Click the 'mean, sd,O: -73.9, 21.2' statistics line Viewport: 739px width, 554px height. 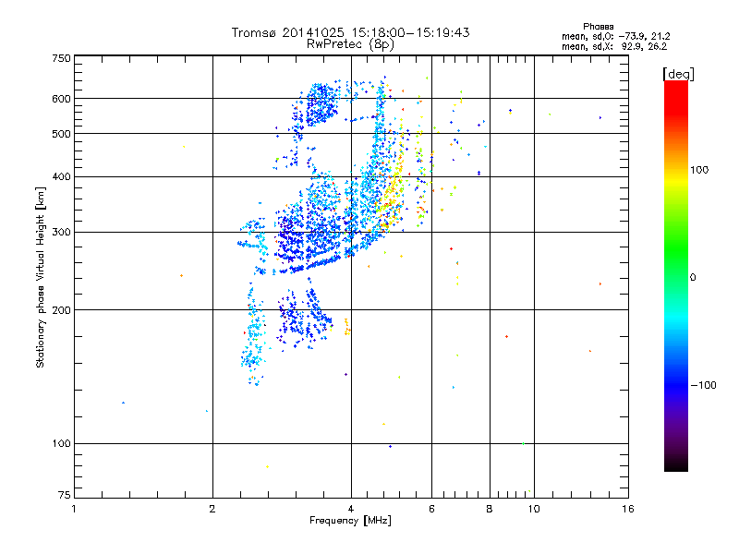point(615,36)
